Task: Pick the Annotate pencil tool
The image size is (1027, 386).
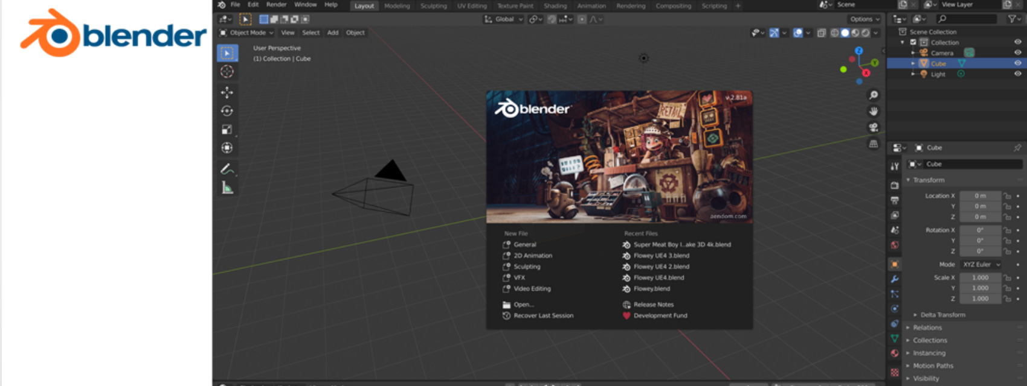Action: pos(227,169)
